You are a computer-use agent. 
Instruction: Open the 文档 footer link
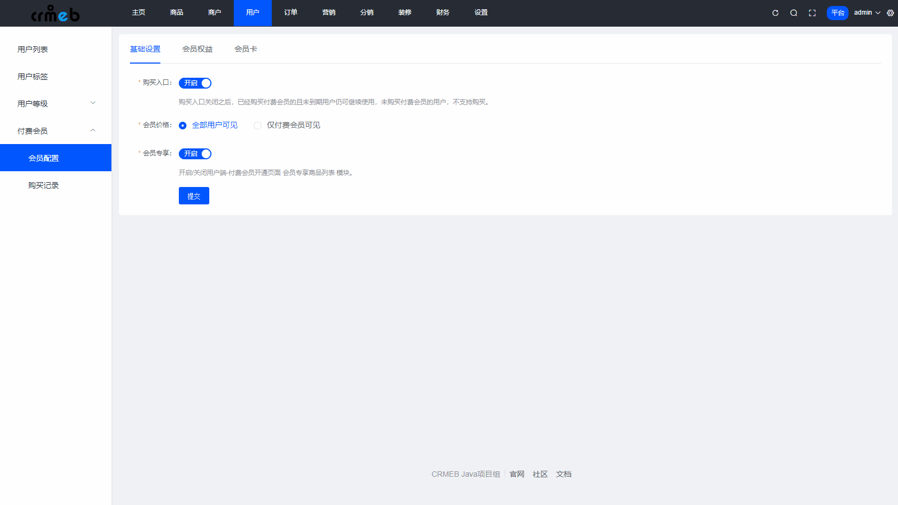564,474
